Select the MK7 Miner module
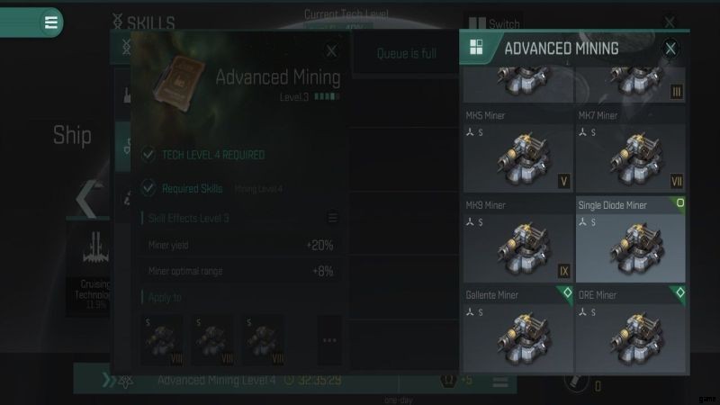This screenshot has height=405, width=720. pyautogui.click(x=631, y=149)
